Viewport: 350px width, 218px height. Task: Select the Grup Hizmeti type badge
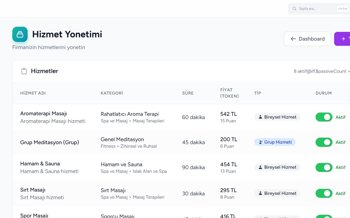tap(275, 142)
